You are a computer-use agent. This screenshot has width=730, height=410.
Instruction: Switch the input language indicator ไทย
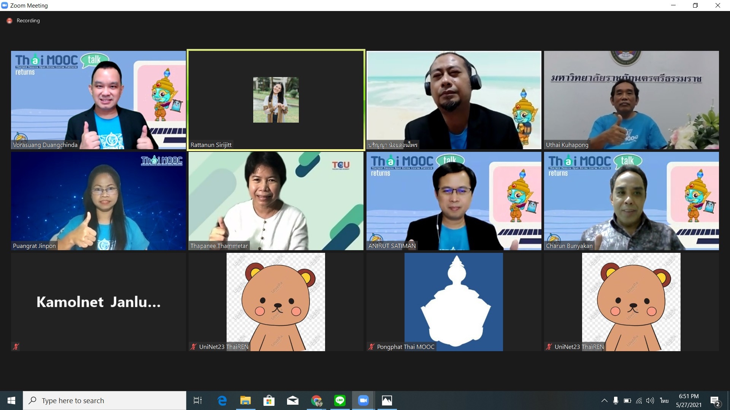coord(664,401)
